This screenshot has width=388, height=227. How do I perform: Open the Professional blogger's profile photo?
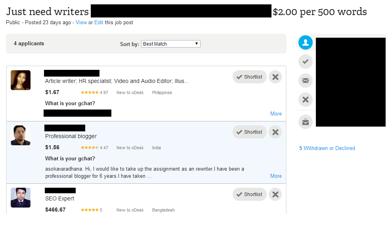pyautogui.click(x=21, y=135)
